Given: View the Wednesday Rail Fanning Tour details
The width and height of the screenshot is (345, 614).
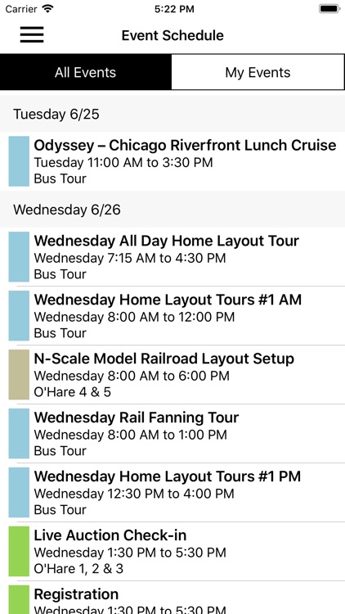Looking at the screenshot, I should click(x=172, y=433).
